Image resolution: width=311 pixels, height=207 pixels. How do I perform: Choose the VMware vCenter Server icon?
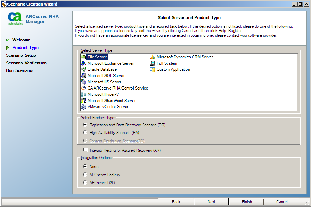tap(83, 107)
